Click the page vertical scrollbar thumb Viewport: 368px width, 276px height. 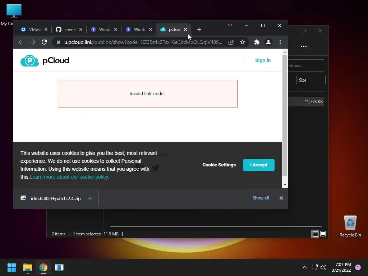tap(285, 115)
